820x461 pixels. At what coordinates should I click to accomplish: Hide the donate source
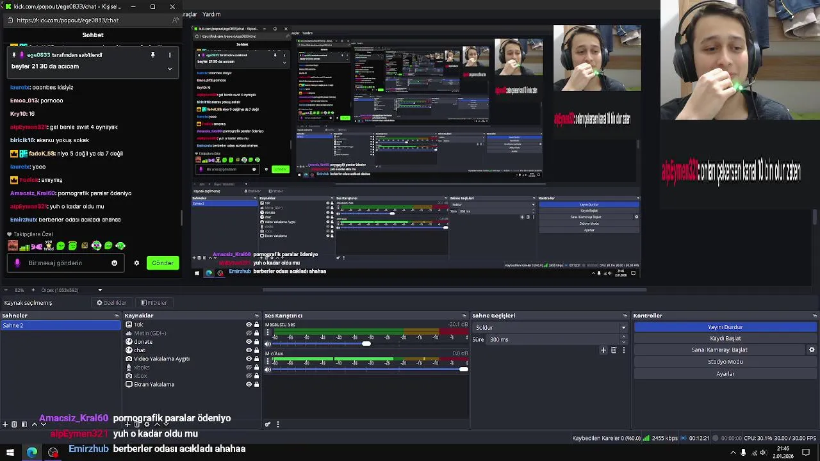click(249, 342)
